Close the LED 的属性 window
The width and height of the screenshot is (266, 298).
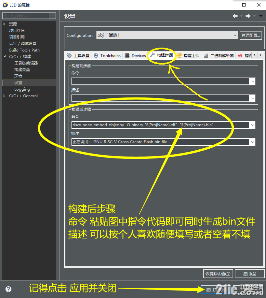pos(259,5)
